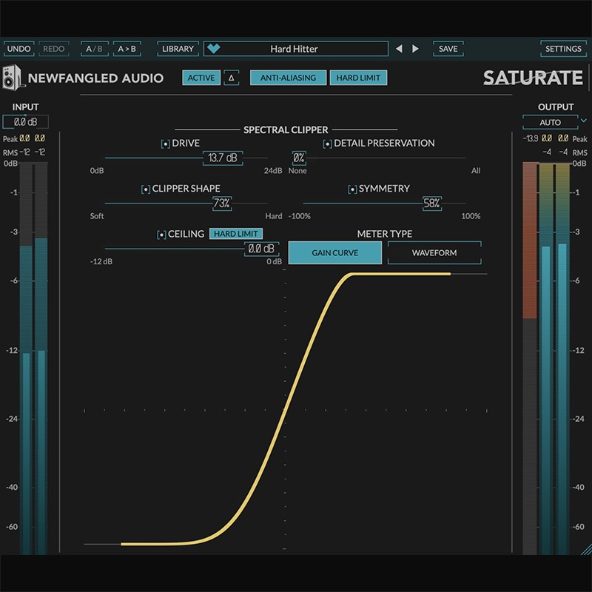This screenshot has height=592, width=592.
Task: Click the Clipper Shape slider handle at 73%
Action: click(221, 203)
